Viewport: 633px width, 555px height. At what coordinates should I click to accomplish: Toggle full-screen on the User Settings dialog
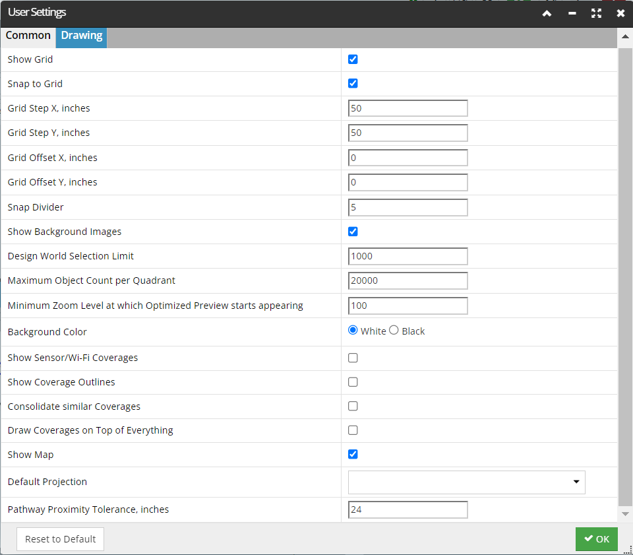596,13
